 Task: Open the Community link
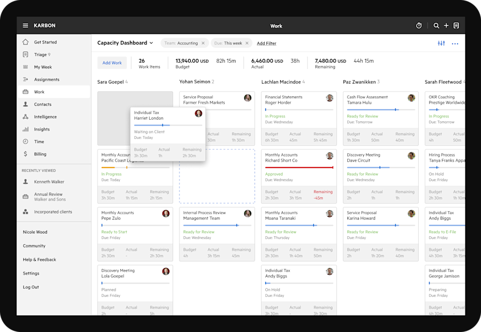tap(34, 246)
